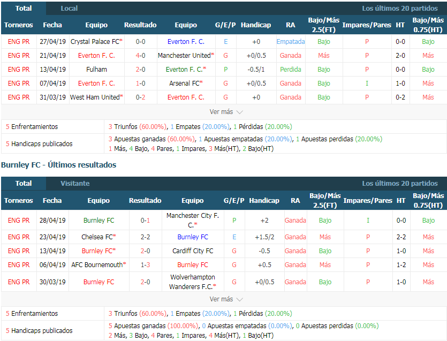Click ENG PR in the 27/04/19 row

coord(19,42)
